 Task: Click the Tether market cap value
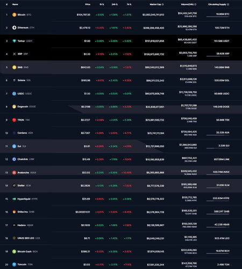tap(154, 41)
